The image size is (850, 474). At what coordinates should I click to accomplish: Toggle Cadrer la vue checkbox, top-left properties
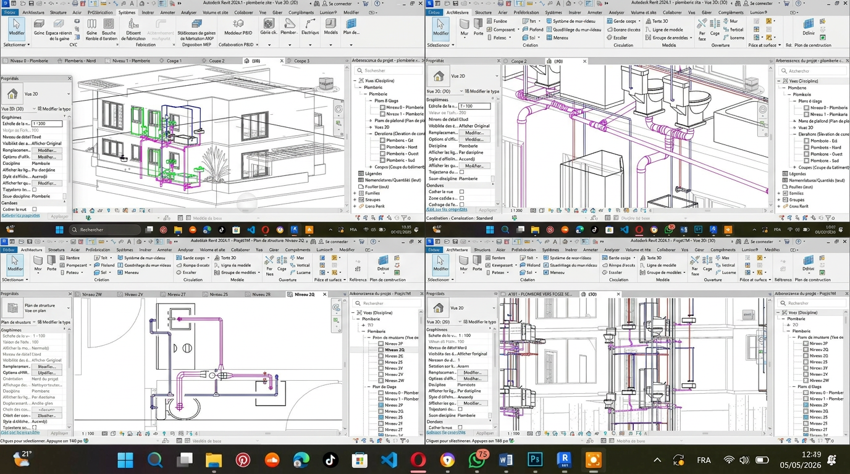click(34, 209)
